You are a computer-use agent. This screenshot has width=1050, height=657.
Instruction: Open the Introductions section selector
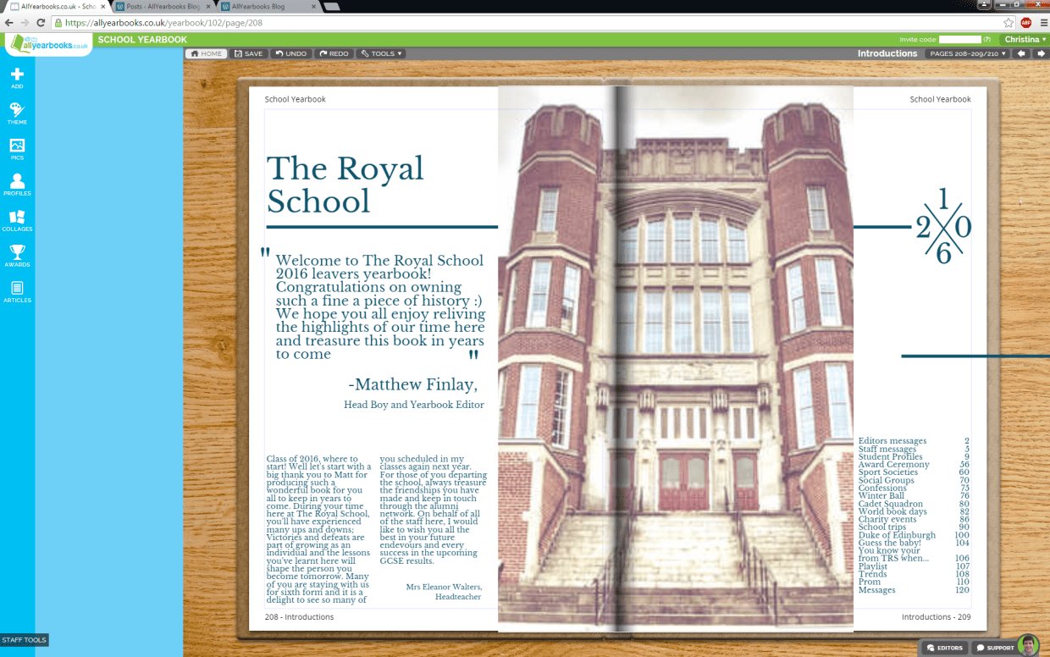click(x=887, y=52)
